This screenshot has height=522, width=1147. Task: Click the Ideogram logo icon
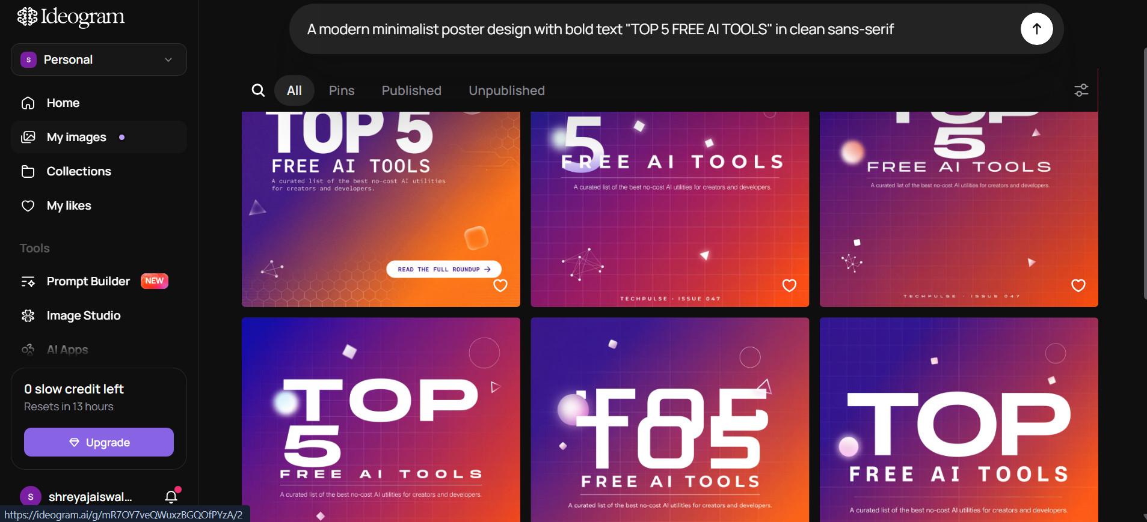coord(27,17)
